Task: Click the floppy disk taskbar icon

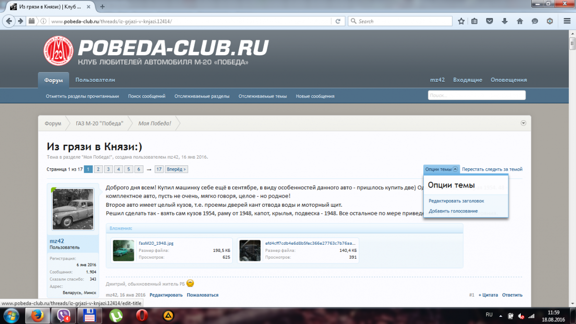Action: pyautogui.click(x=91, y=315)
